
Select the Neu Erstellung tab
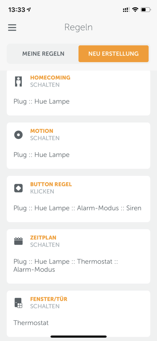[x=113, y=54]
